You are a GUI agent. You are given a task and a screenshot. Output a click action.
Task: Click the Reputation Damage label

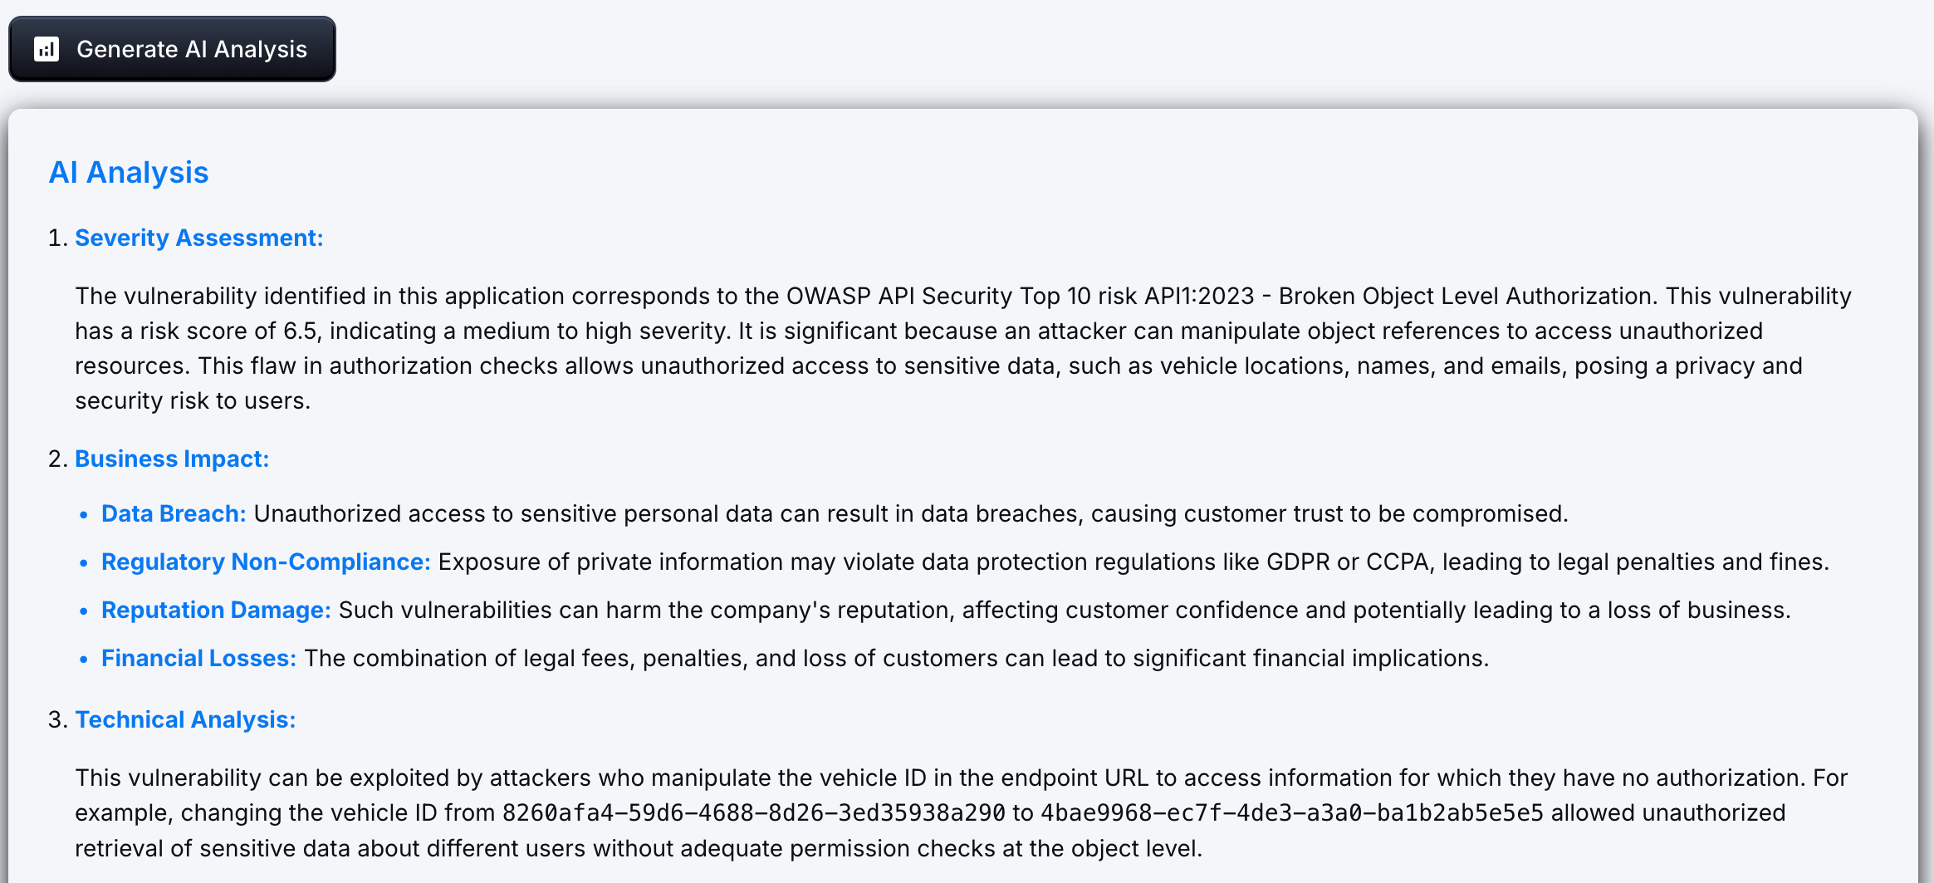(x=216, y=611)
